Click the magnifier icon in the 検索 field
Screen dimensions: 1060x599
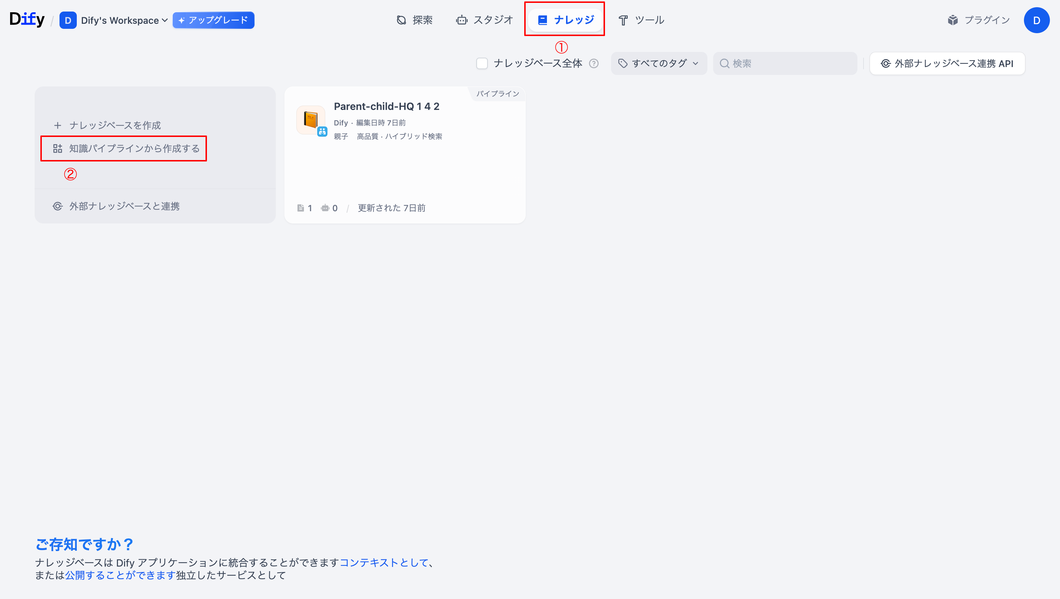(x=724, y=63)
